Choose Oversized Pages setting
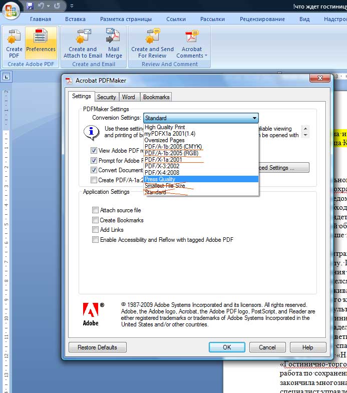Screen dimensions: 347x393 (x=201, y=140)
